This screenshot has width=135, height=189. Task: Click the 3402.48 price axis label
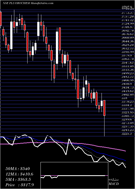(128, 94)
